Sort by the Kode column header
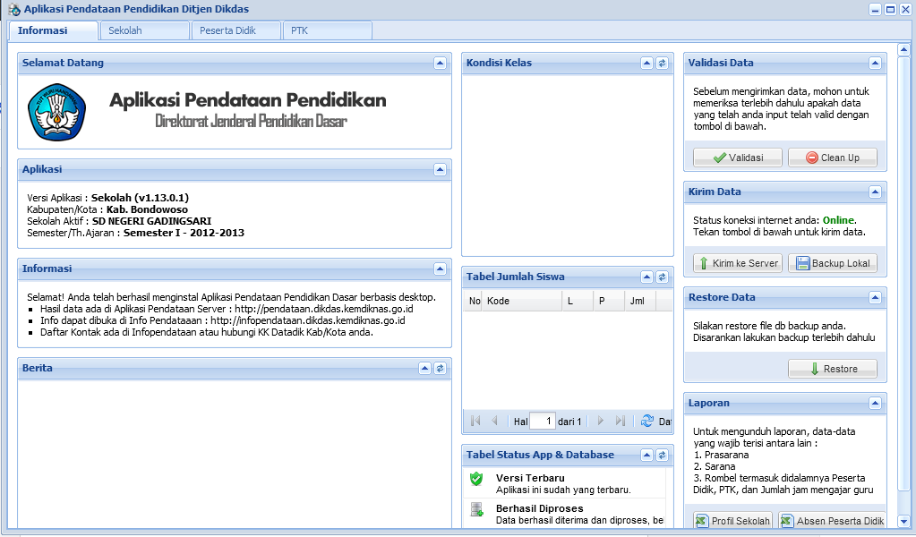916x537 pixels. (522, 302)
